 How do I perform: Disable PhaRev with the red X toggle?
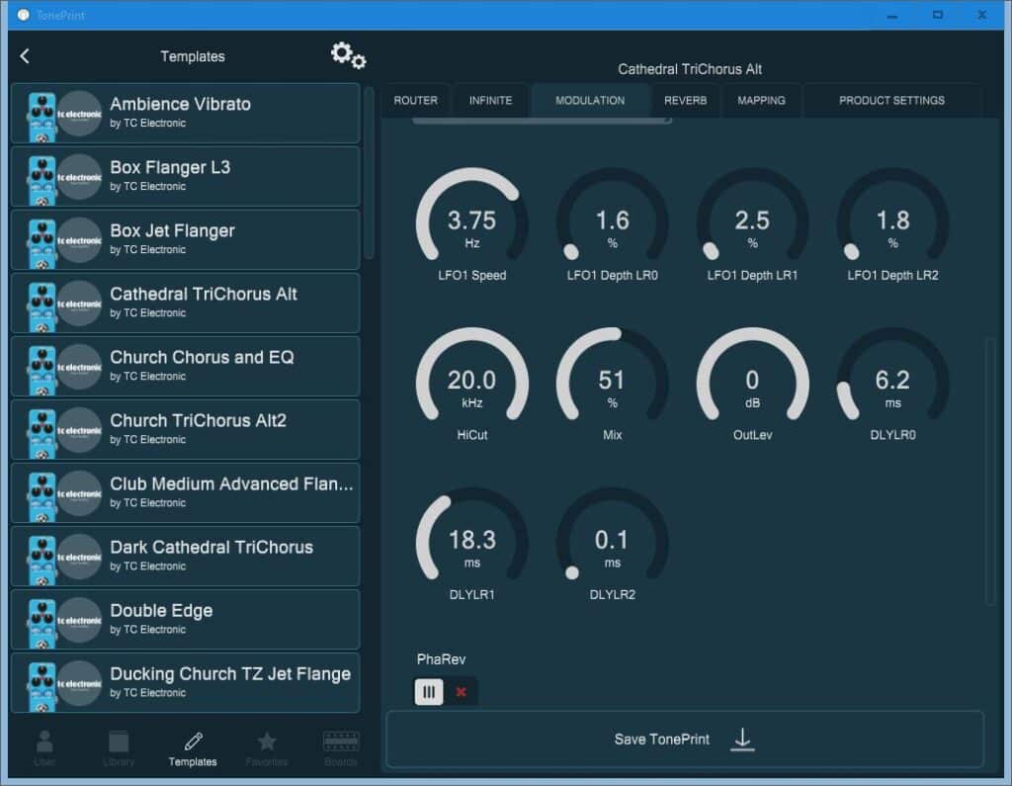click(461, 692)
